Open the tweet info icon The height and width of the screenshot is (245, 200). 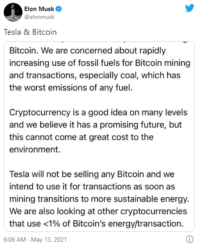(190, 239)
